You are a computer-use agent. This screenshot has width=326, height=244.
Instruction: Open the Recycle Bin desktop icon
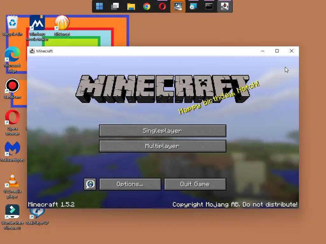click(x=12, y=26)
